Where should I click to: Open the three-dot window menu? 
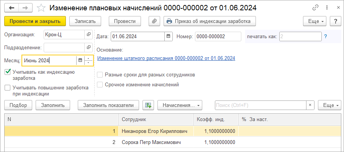(x=327, y=8)
